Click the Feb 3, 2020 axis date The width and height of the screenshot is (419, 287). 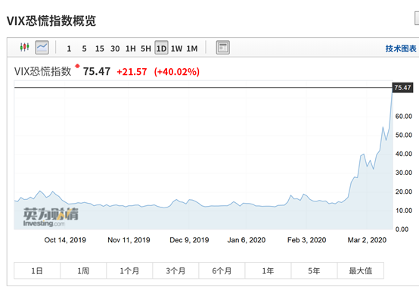(x=307, y=240)
